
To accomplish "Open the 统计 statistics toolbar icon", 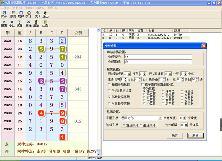I will 28,14.
